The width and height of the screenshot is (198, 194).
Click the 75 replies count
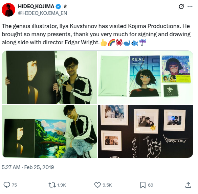point(14,185)
